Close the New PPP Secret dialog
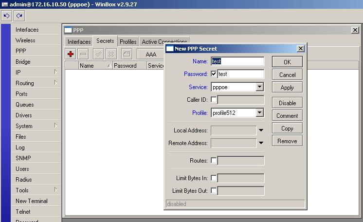This screenshot has height=222, width=363. tap(300, 49)
